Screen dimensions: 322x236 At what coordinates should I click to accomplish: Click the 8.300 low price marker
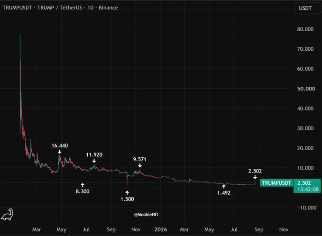[x=83, y=191]
